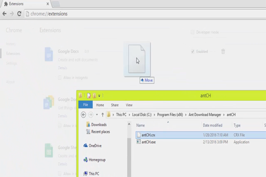Open the View ribbon tab
The height and width of the screenshot is (177, 266).
tap(129, 105)
